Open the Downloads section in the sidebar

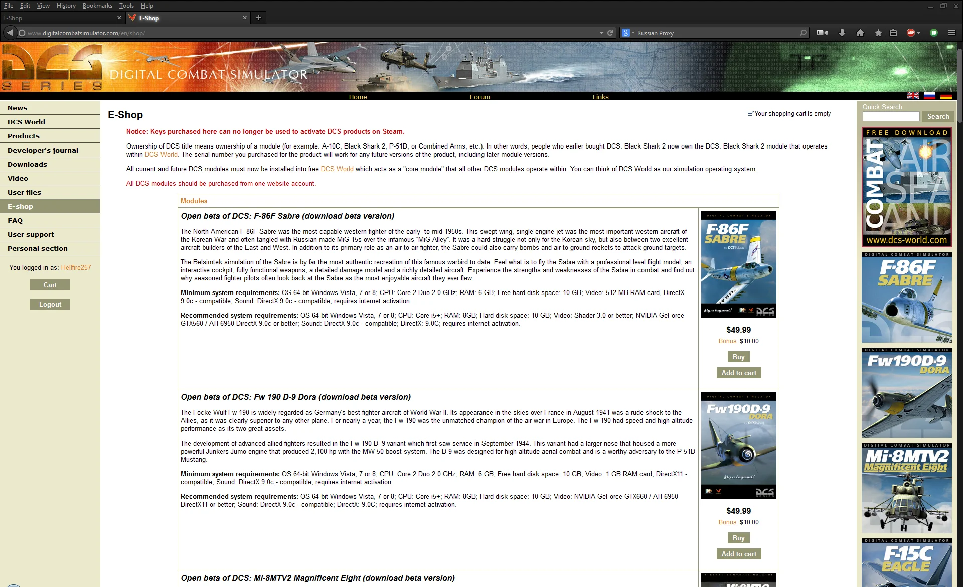point(50,164)
